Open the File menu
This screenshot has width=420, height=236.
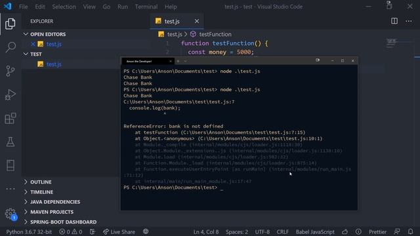[x=24, y=7]
